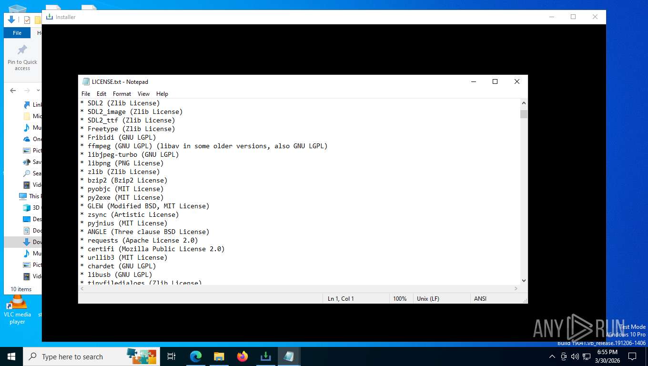
Task: Click '10 items' in Explorer status bar
Action: tap(21, 289)
